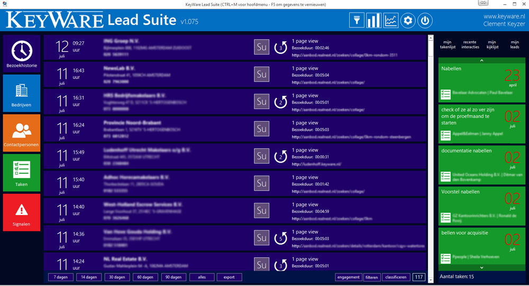The height and width of the screenshot is (286, 529).
Task: Click the v1.075 version label
Action: (189, 22)
